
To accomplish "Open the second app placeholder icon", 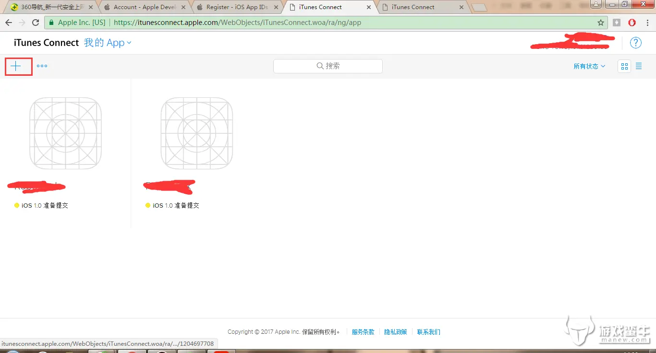I will tap(197, 133).
